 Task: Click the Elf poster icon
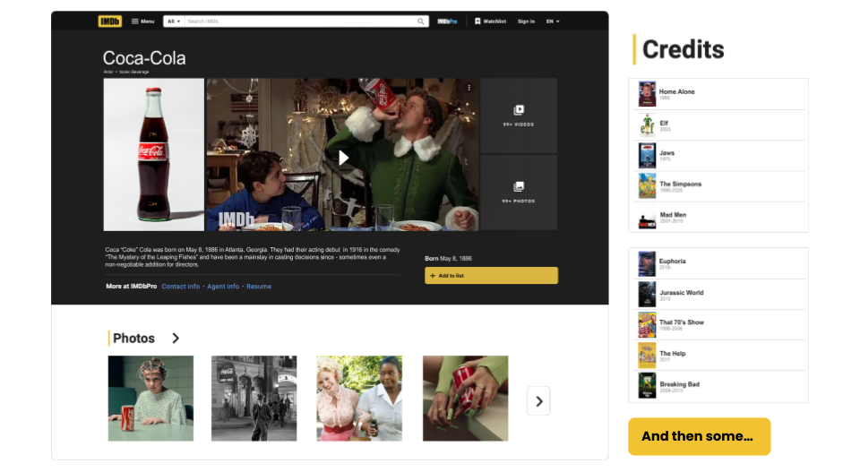[647, 125]
